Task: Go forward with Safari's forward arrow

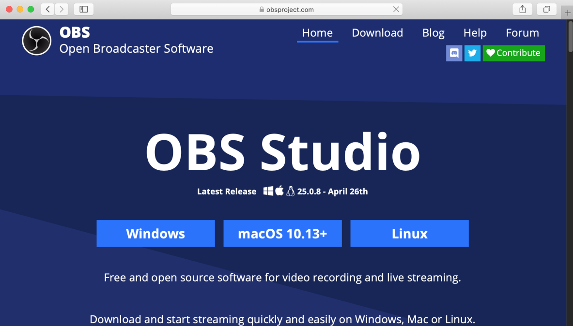Action: pyautogui.click(x=62, y=9)
